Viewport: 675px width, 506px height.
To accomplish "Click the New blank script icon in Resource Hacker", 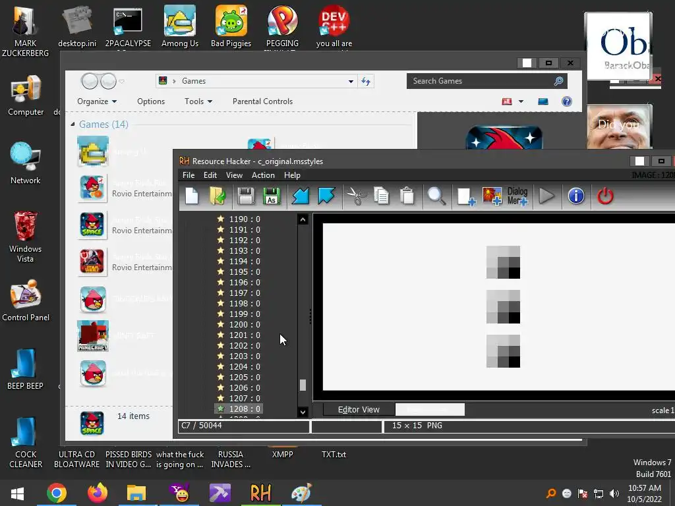I will (192, 196).
